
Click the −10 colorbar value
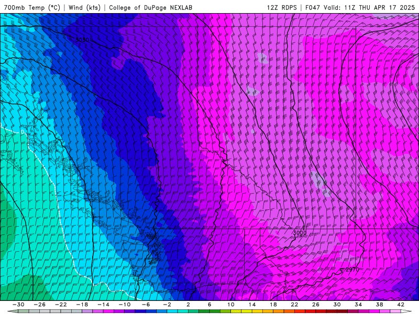click(x=125, y=305)
